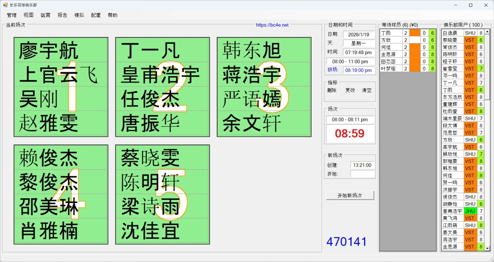This screenshot has height=262, width=494.
Task: Click the empty 开始 field under 新场次
Action: click(x=362, y=174)
